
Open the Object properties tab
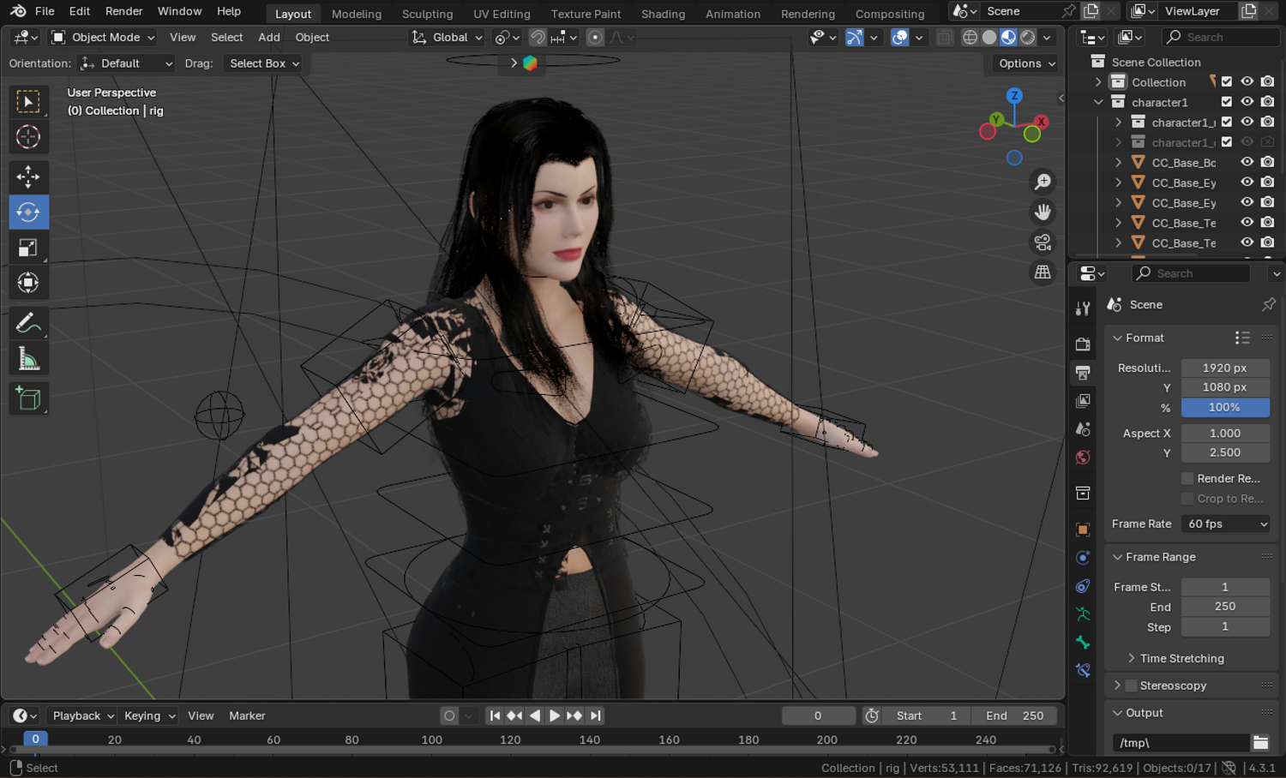1083,530
